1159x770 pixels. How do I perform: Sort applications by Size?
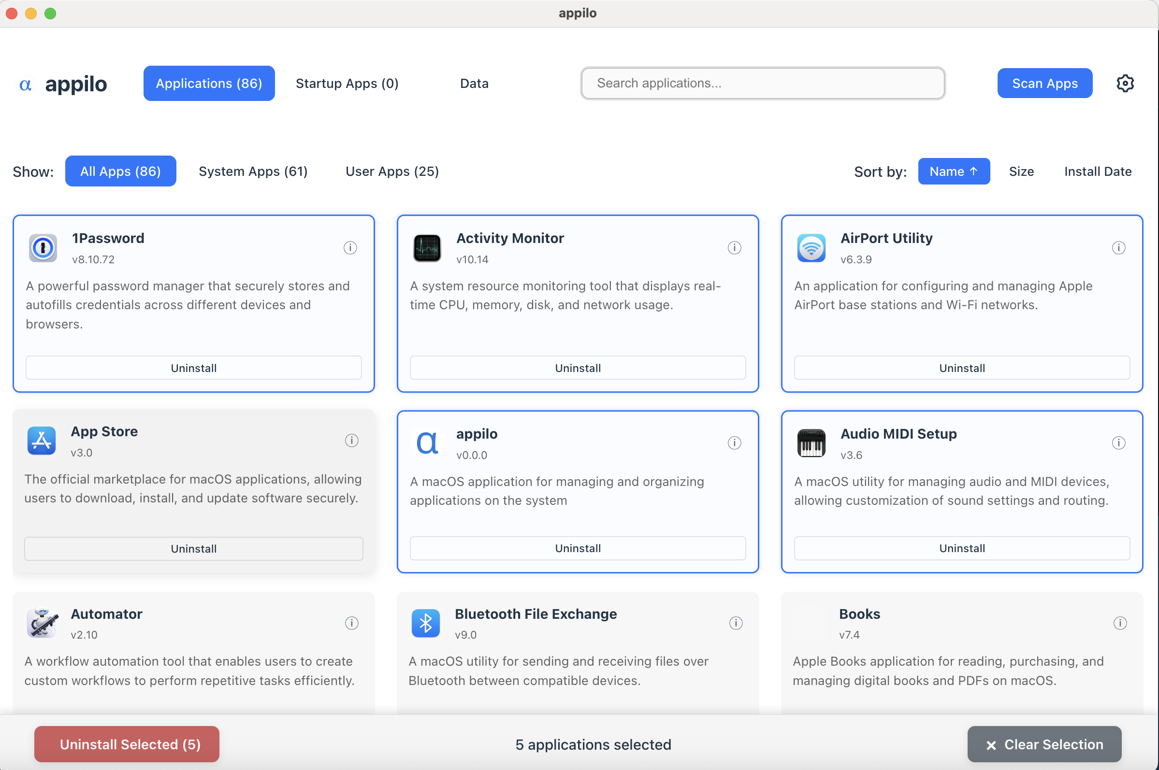tap(1021, 171)
